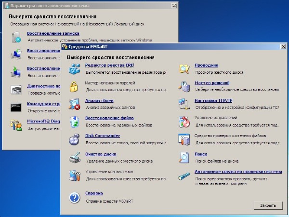Open the Проводник link
The image size is (289, 217).
click(x=206, y=65)
